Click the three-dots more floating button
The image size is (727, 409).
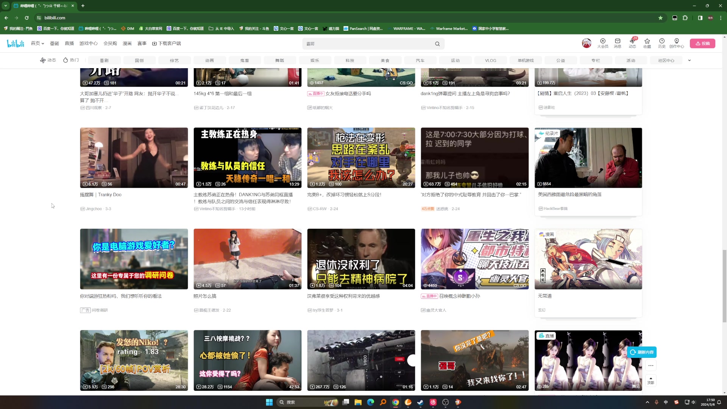(651, 365)
